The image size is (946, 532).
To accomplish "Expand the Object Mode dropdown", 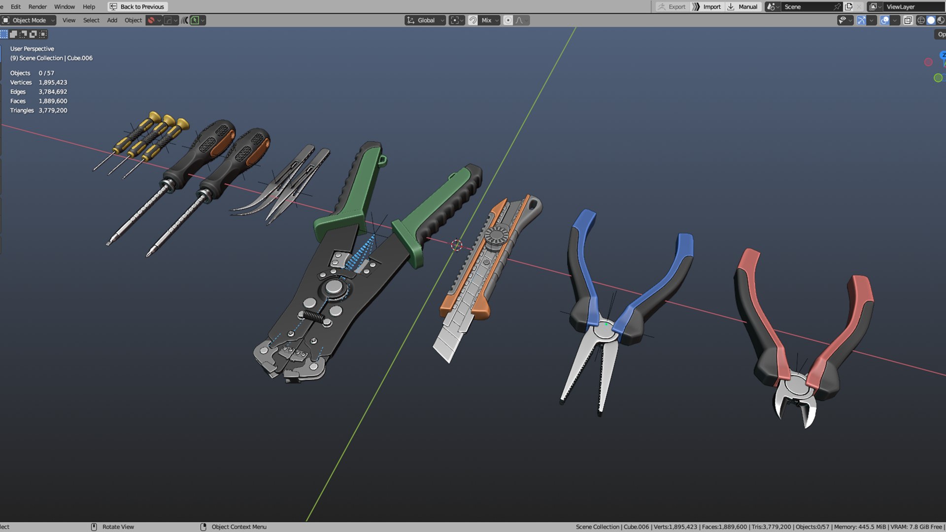I will pos(29,20).
